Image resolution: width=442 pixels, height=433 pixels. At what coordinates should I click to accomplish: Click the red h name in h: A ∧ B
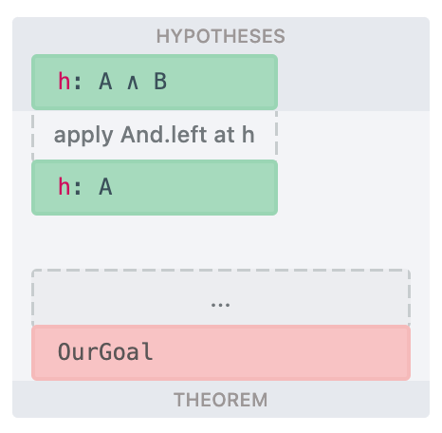coord(64,82)
